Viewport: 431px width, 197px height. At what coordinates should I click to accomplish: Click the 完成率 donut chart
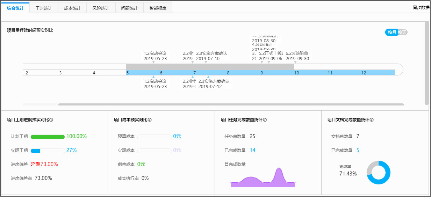379,173
